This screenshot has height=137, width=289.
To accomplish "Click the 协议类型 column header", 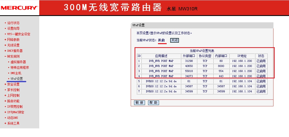I will pos(205,56).
